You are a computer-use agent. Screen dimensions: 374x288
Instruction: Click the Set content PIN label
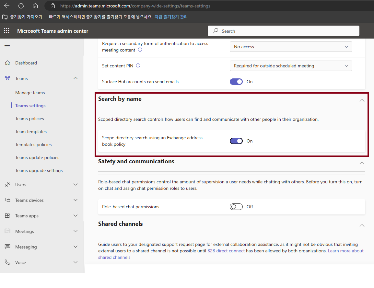[118, 66]
